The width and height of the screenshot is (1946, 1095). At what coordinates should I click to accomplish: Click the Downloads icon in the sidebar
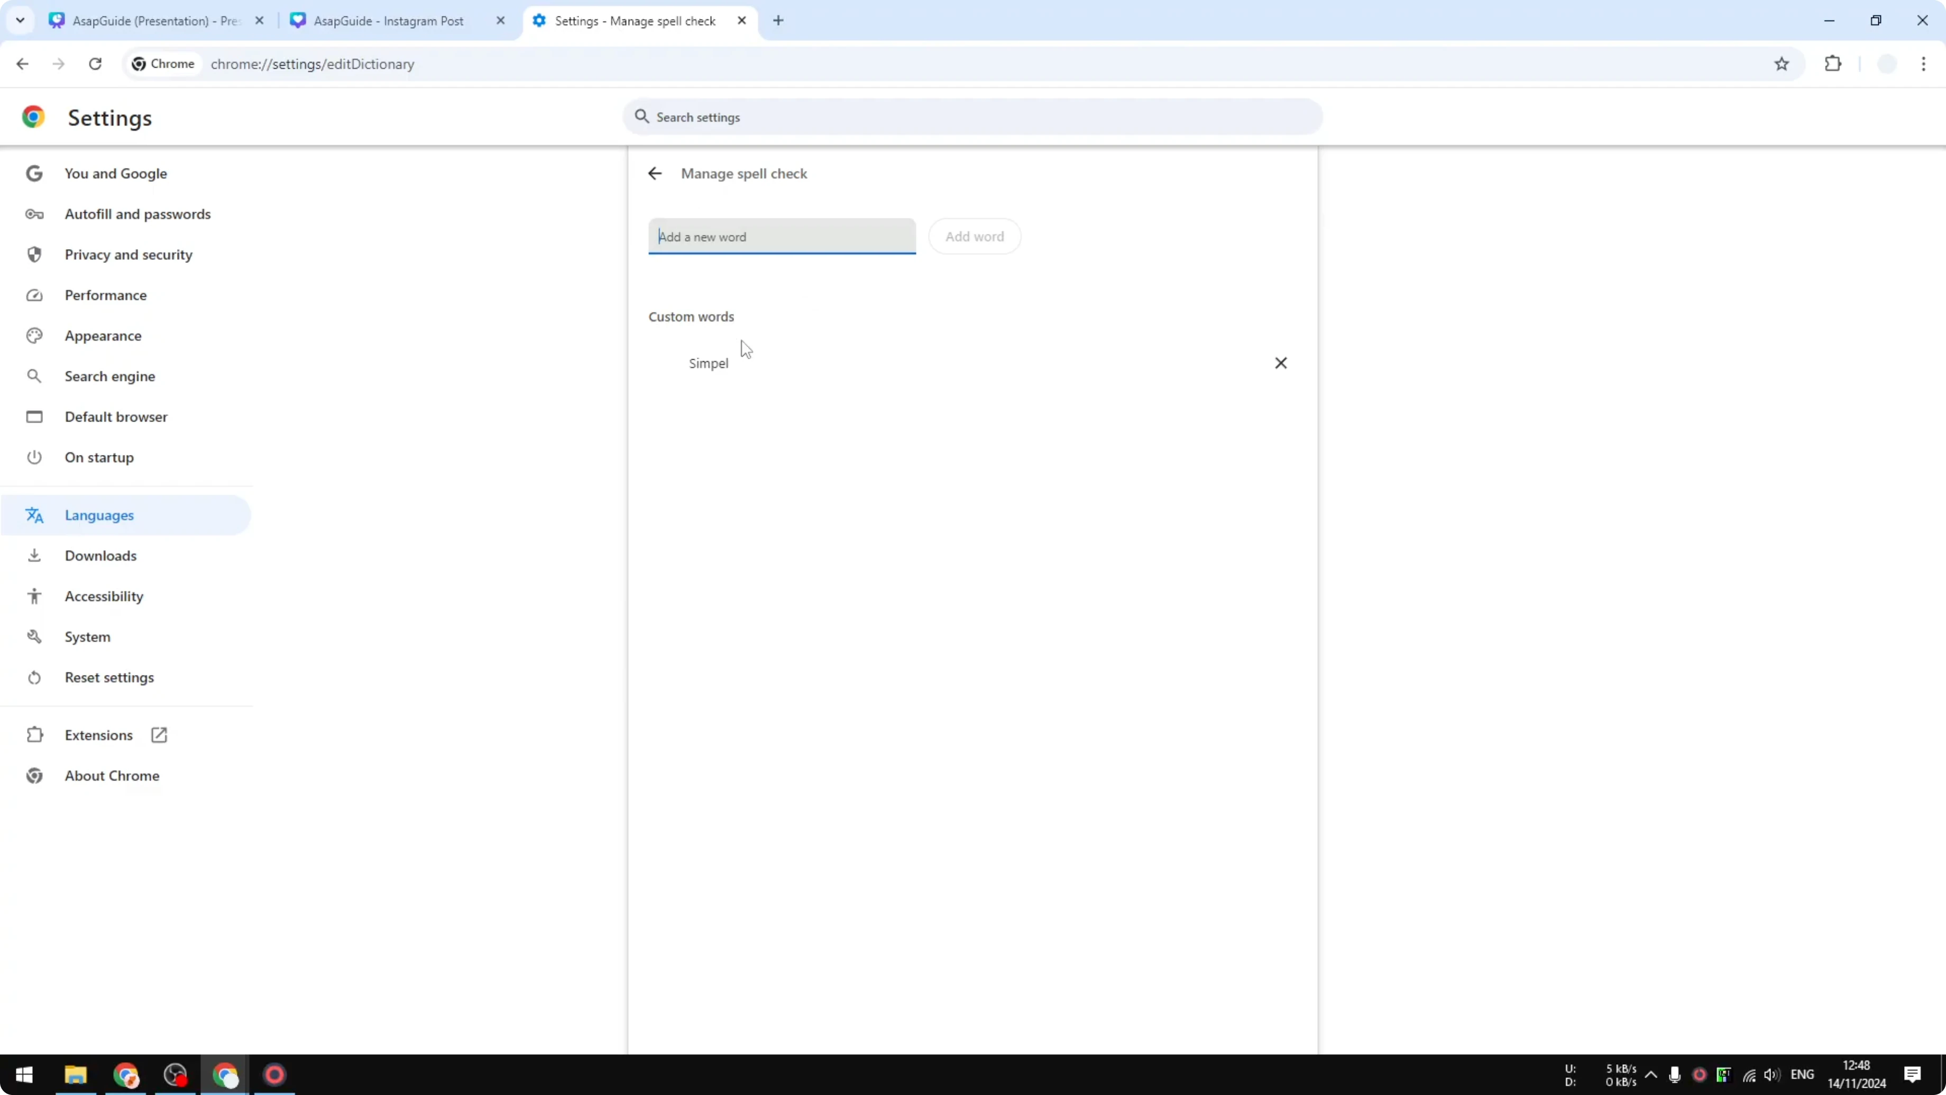[35, 555]
